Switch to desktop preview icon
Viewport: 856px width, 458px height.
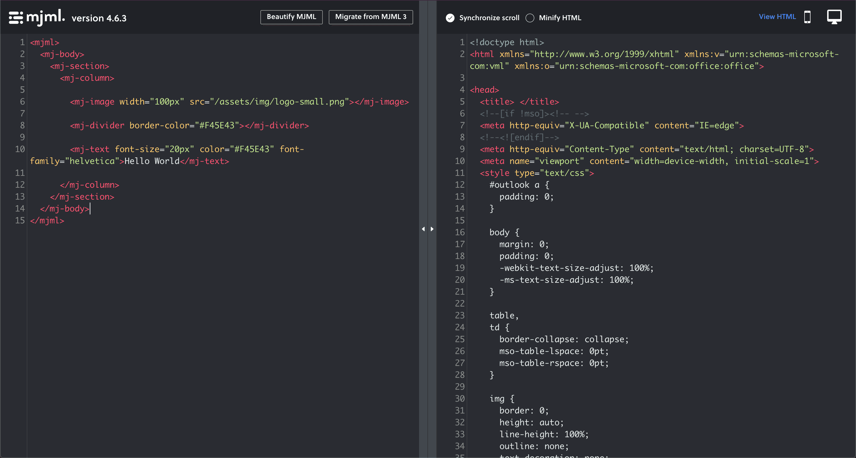[x=834, y=17]
